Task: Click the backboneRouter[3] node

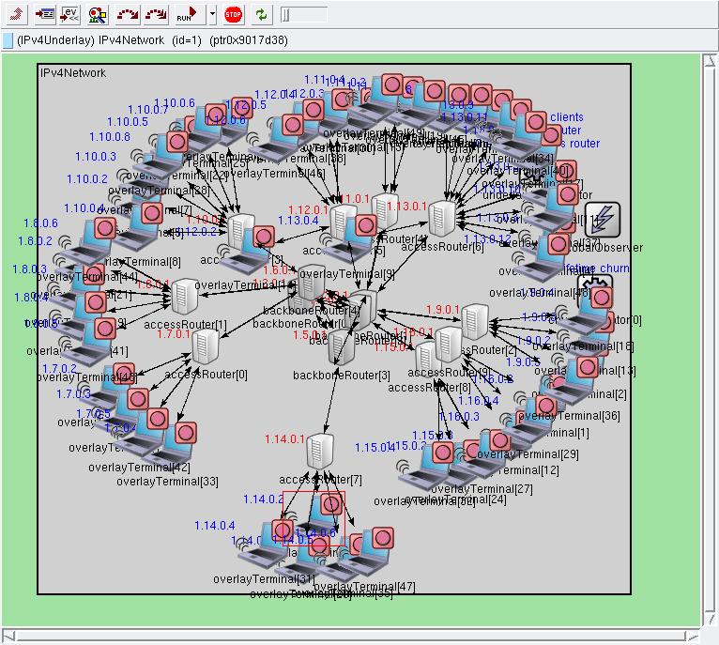Action: coord(341,347)
